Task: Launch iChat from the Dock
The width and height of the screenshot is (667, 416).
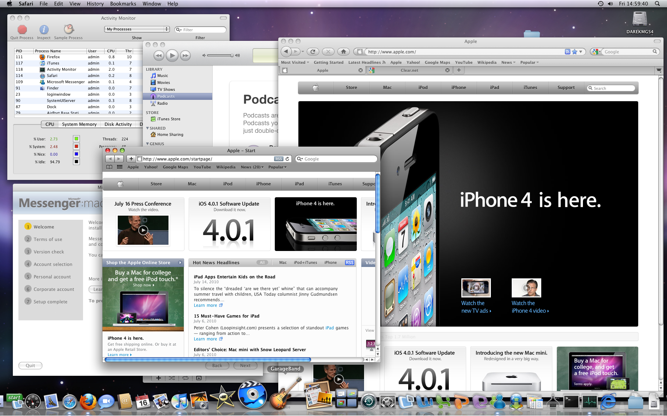Action: 106,402
